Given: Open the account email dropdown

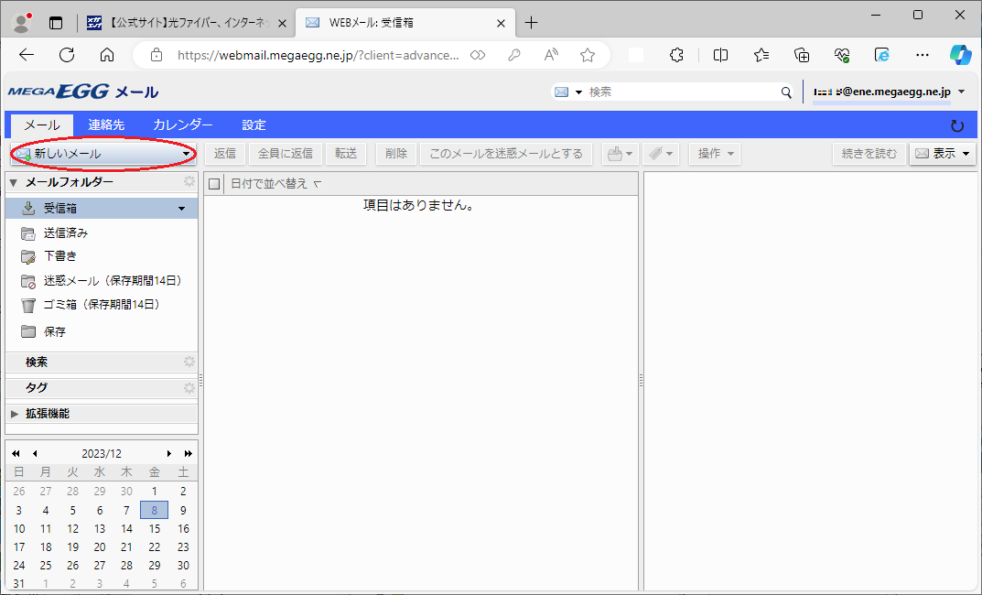Looking at the screenshot, I should (961, 92).
